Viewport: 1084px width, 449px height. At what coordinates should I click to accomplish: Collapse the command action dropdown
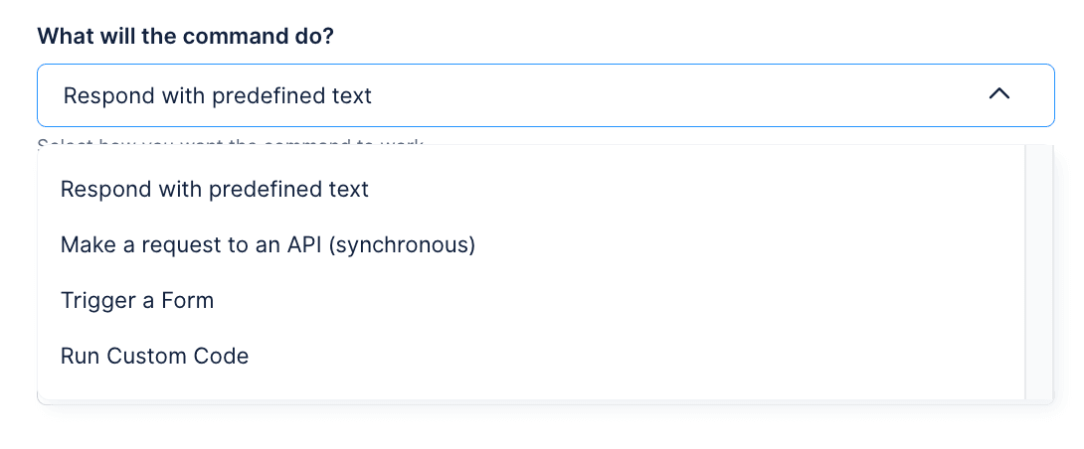click(x=999, y=94)
